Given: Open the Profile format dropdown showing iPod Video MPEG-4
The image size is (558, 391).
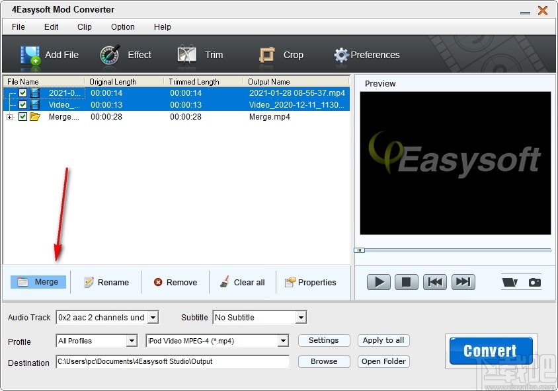Looking at the screenshot, I should coord(283,341).
